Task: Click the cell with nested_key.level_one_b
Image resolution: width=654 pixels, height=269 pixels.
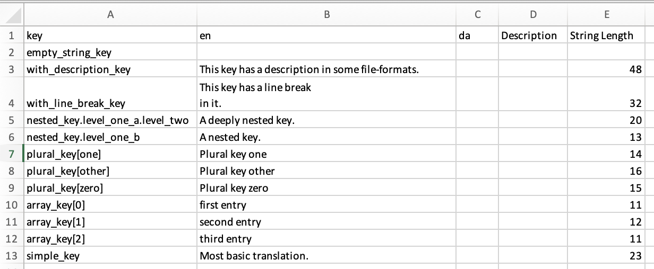Action: coord(110,137)
